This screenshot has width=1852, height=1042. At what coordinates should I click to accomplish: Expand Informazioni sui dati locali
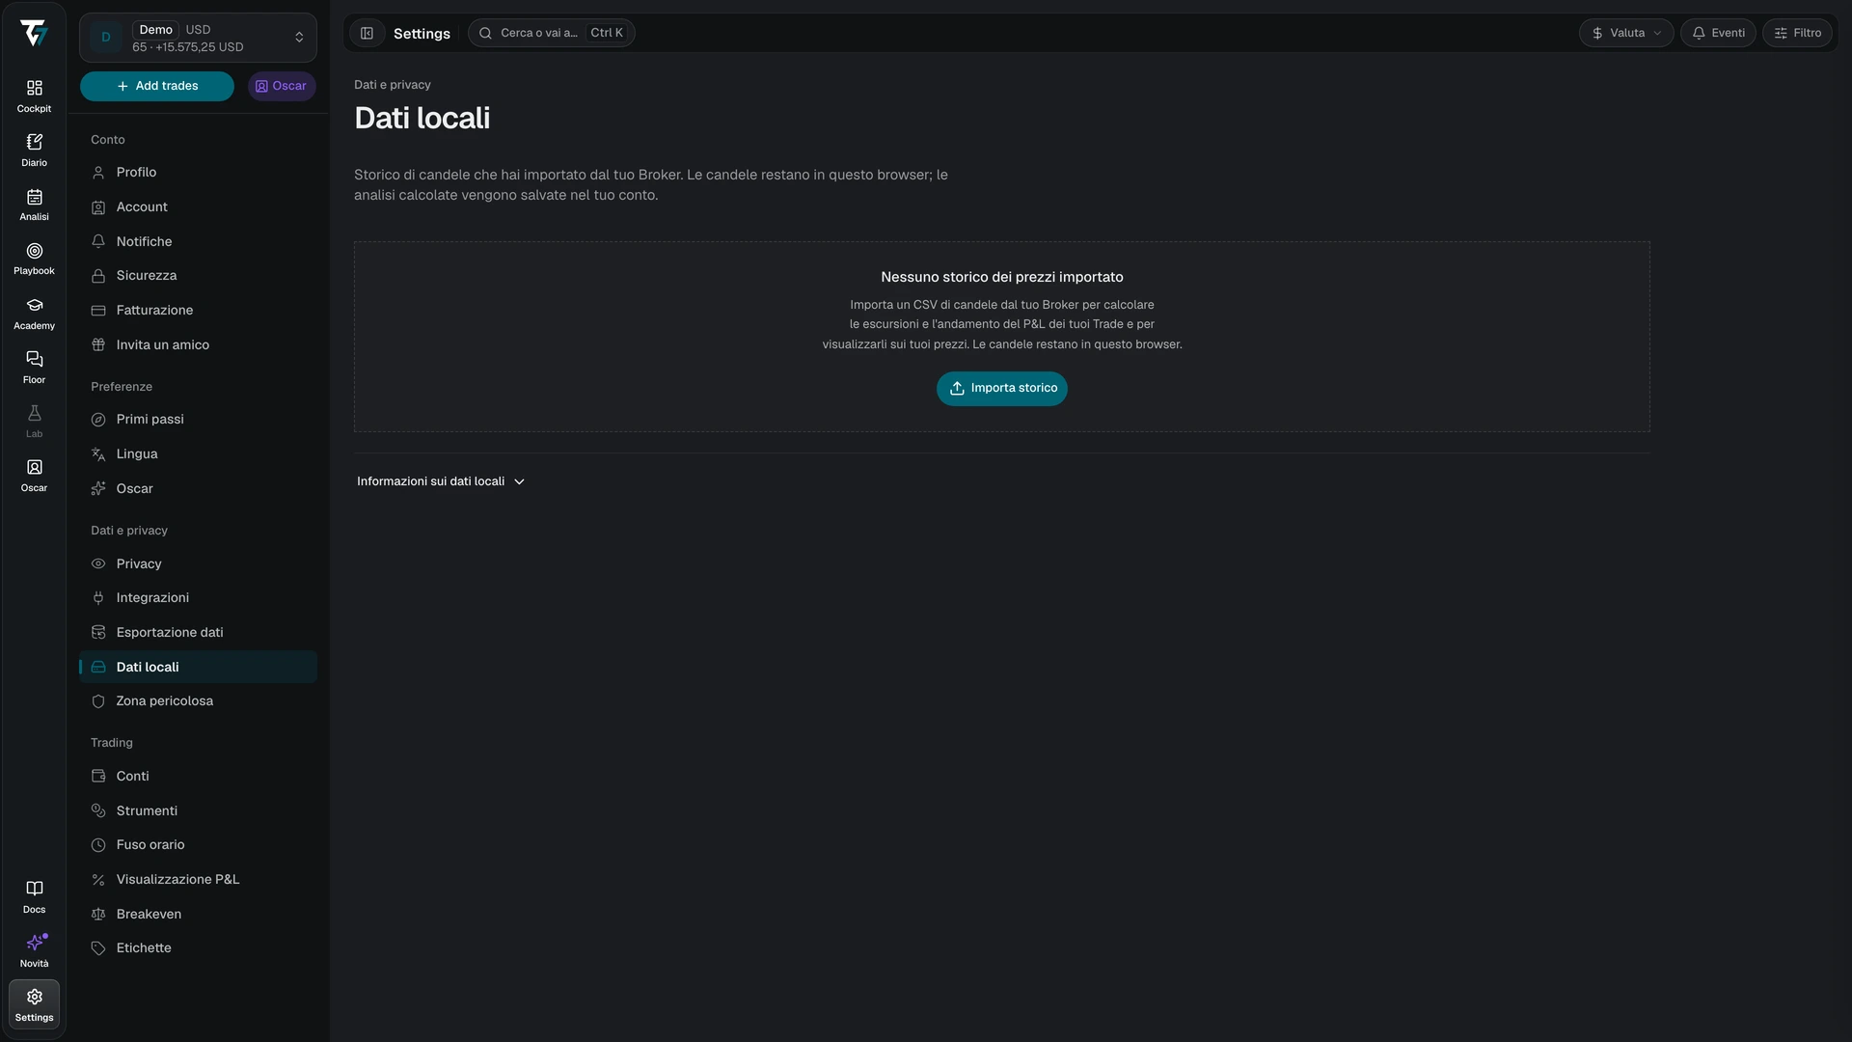(441, 481)
